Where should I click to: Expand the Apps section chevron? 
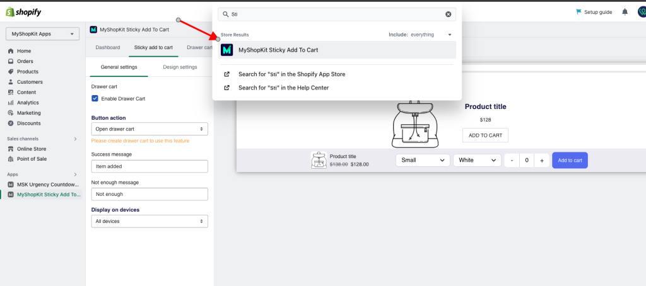(76, 174)
